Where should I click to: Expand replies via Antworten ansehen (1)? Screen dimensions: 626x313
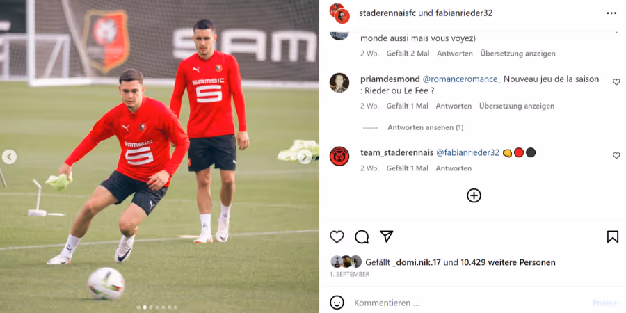click(425, 127)
